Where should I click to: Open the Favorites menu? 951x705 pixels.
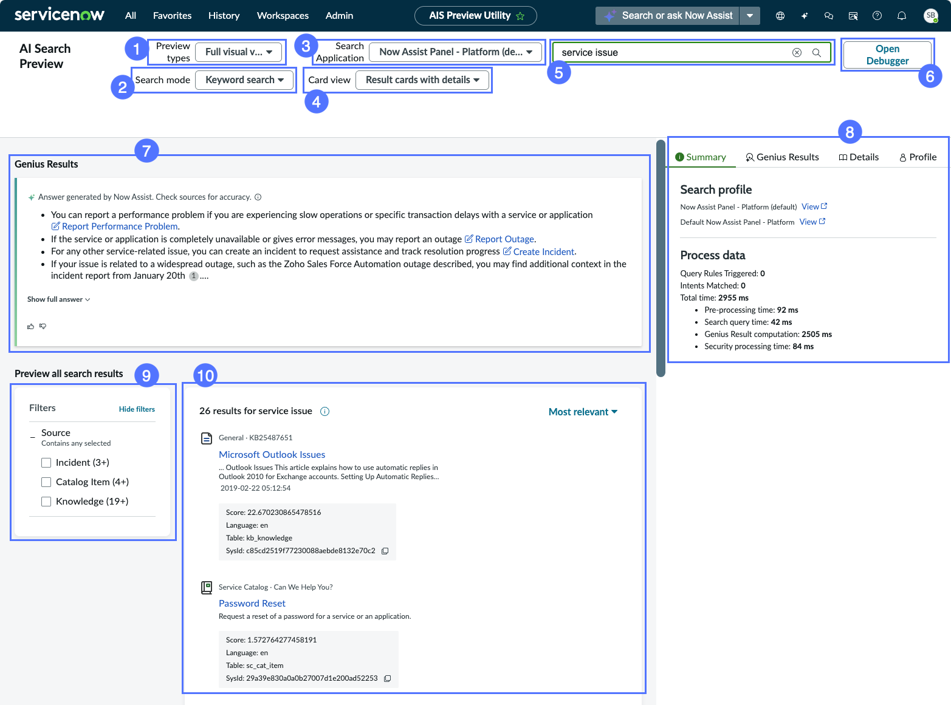[x=172, y=16]
